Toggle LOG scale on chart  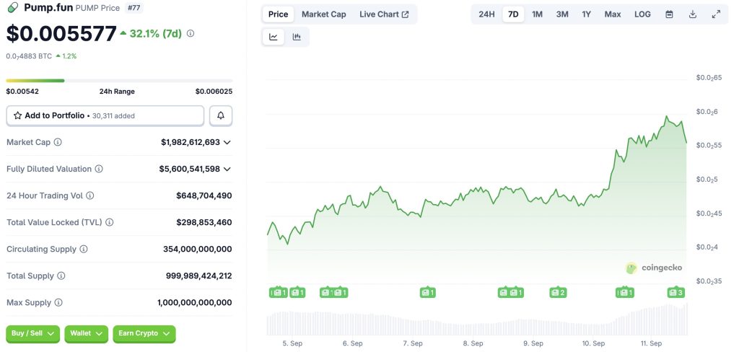(642, 14)
